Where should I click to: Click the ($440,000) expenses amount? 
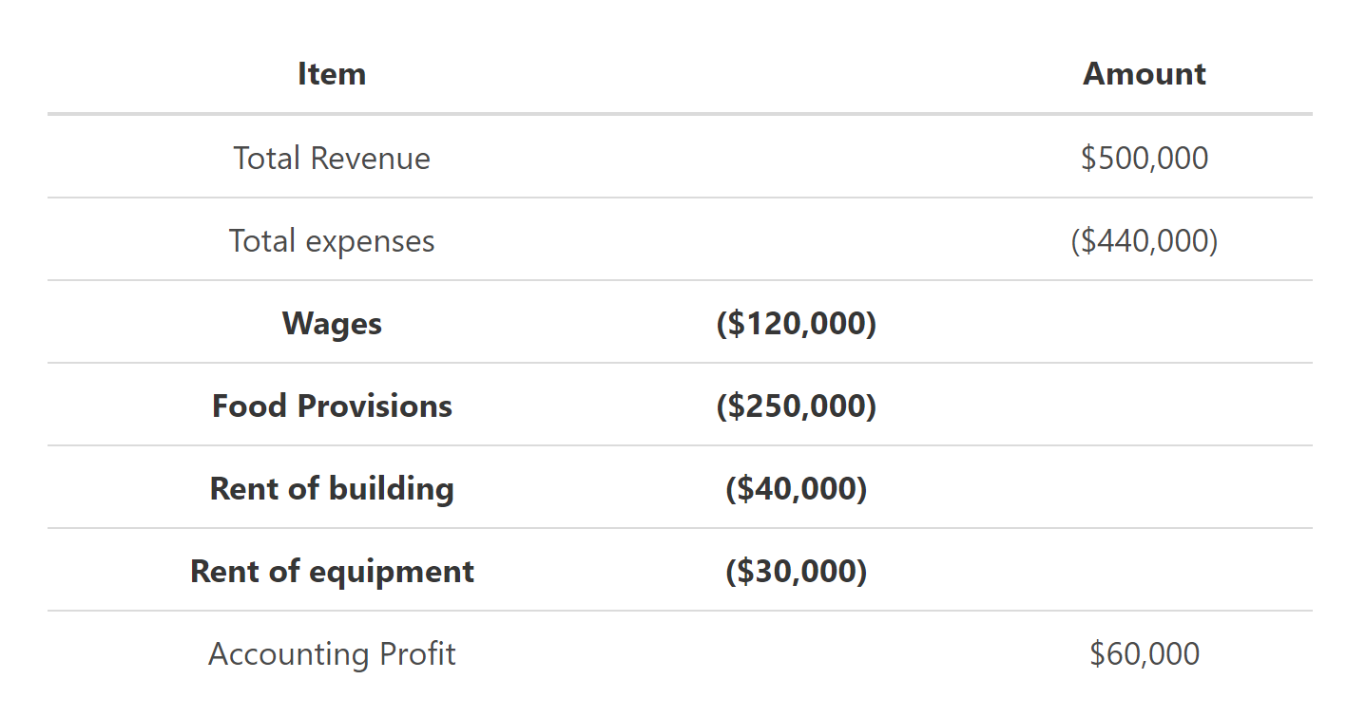click(x=1145, y=241)
